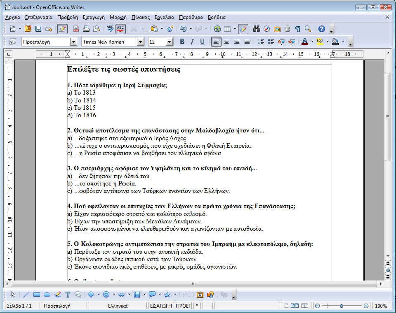Open the Background Color dropdown arrow

tap(343, 42)
